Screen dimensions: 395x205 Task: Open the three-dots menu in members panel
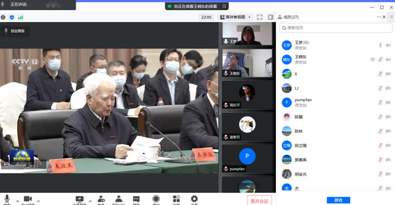(x=379, y=17)
